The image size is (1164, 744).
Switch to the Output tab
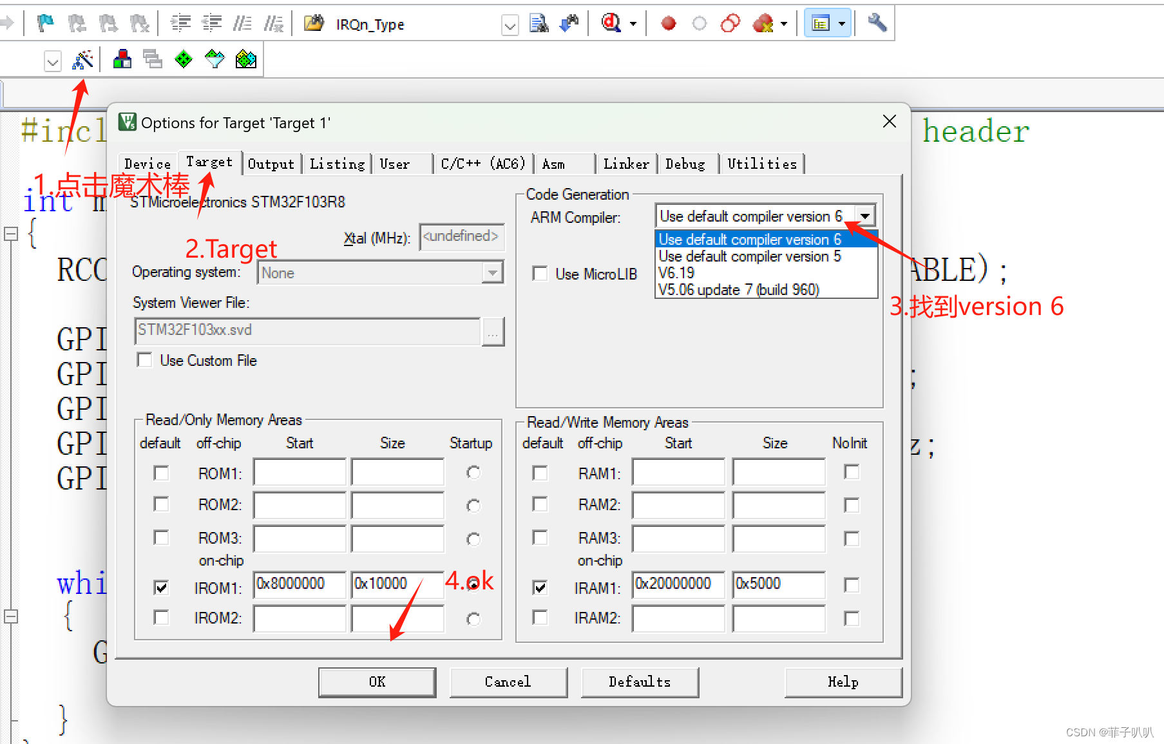pos(271,164)
